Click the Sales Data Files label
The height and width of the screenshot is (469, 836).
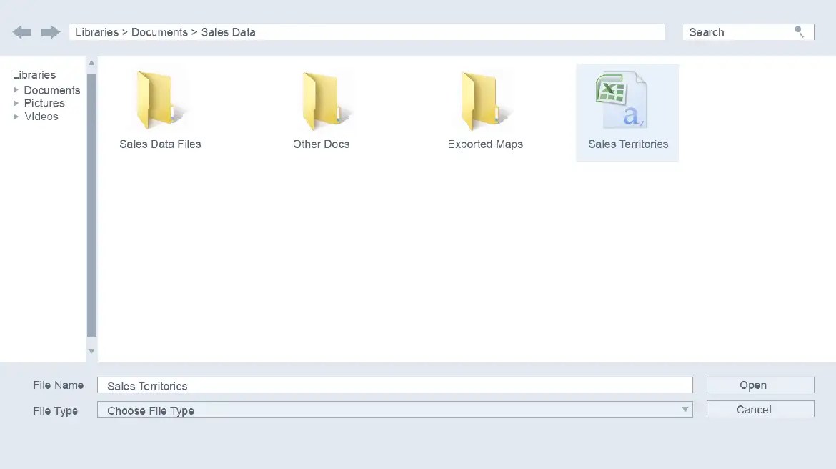(160, 144)
